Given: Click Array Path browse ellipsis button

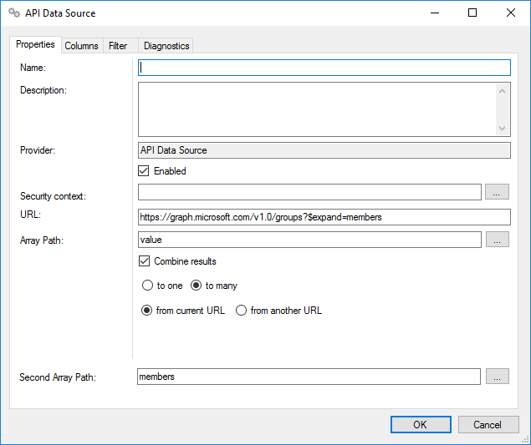Looking at the screenshot, I should click(x=496, y=240).
